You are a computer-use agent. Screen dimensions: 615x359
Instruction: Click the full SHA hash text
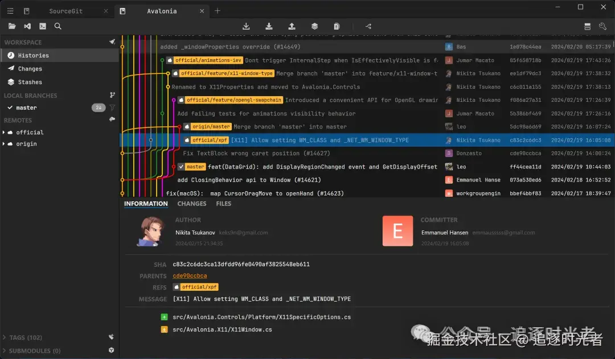pos(241,265)
